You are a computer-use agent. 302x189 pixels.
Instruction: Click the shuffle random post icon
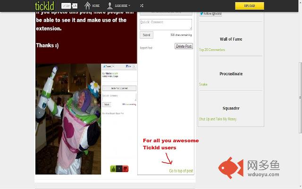(142, 6)
